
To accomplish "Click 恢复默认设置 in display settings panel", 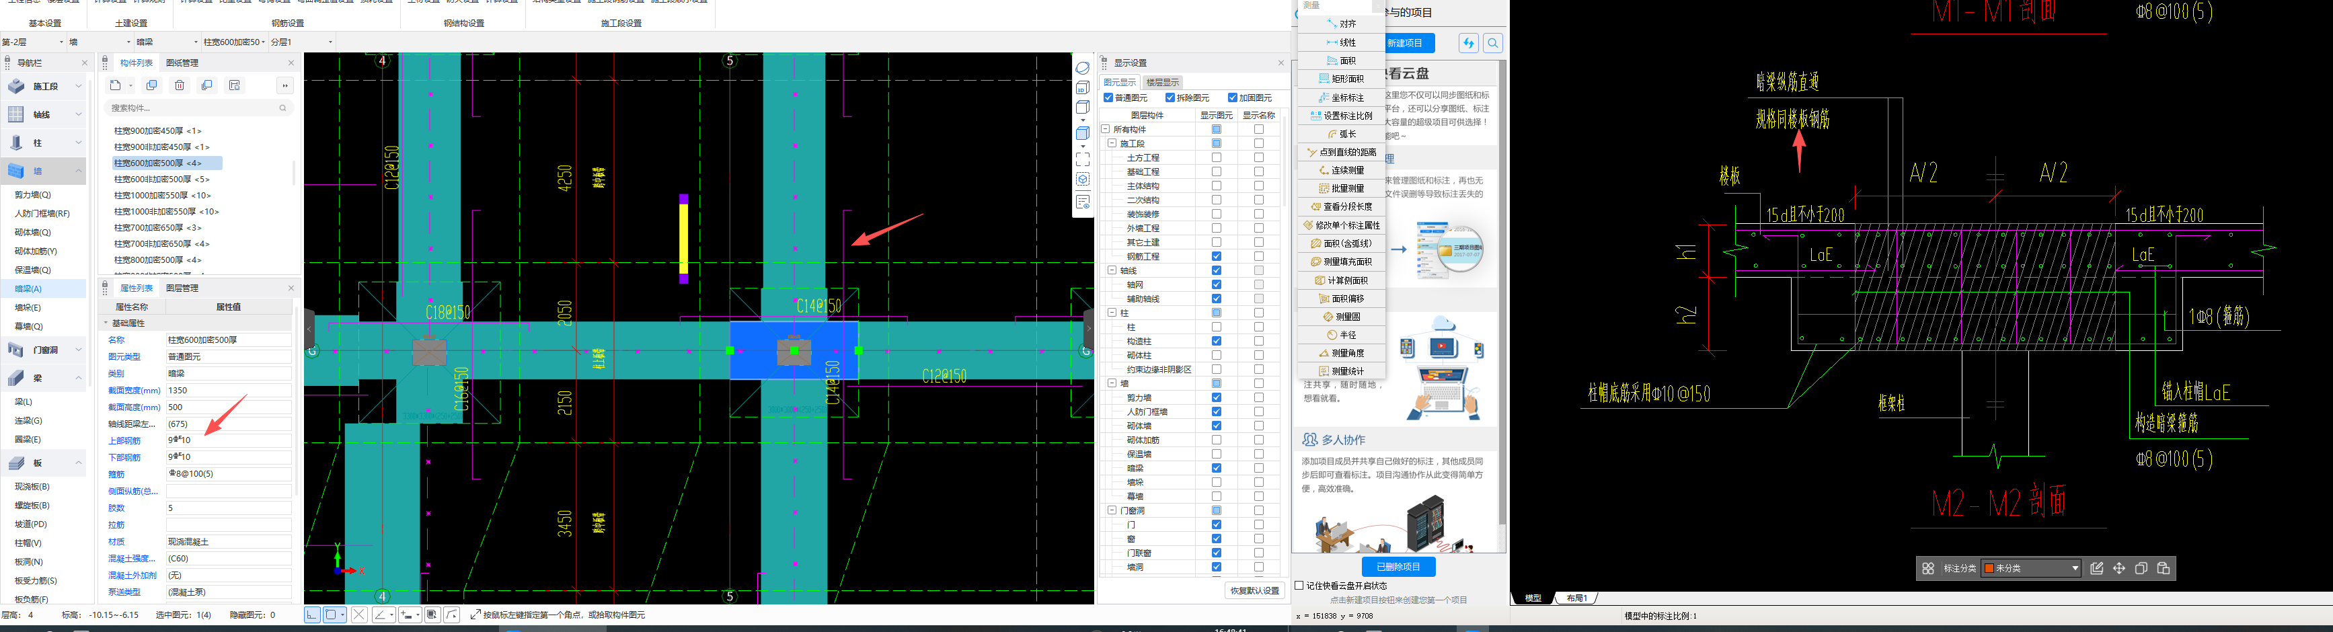I will coord(1254,590).
